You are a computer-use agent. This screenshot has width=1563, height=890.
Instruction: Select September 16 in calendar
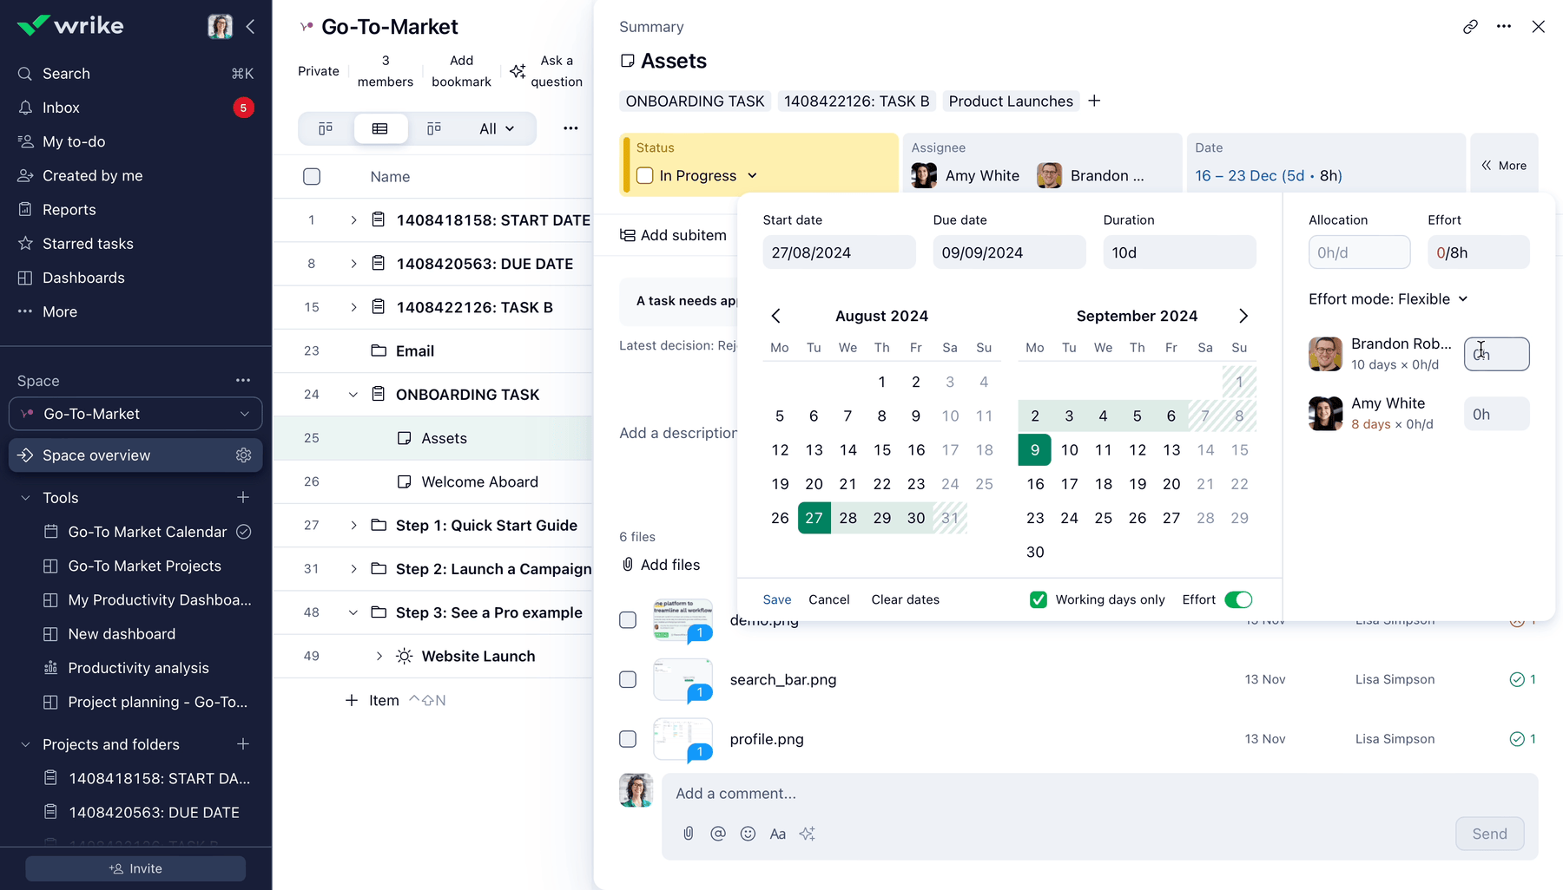[1035, 484]
